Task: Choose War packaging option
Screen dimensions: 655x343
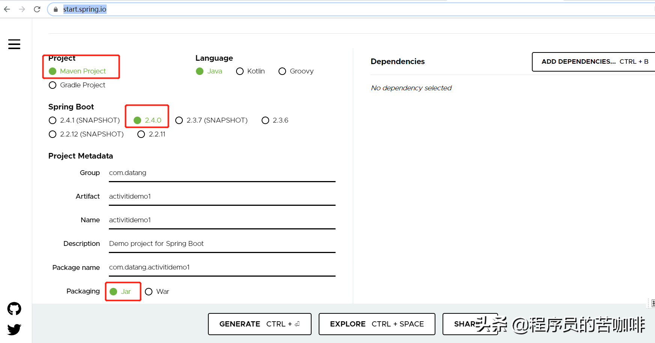Action: [157, 292]
